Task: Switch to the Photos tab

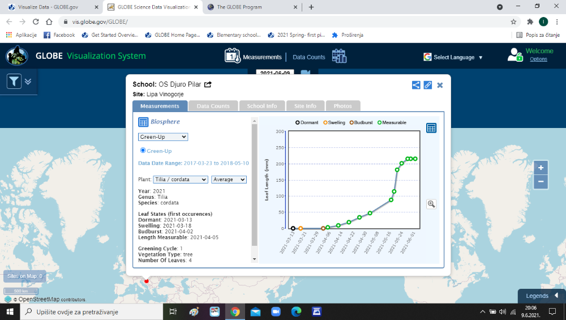Action: click(342, 106)
